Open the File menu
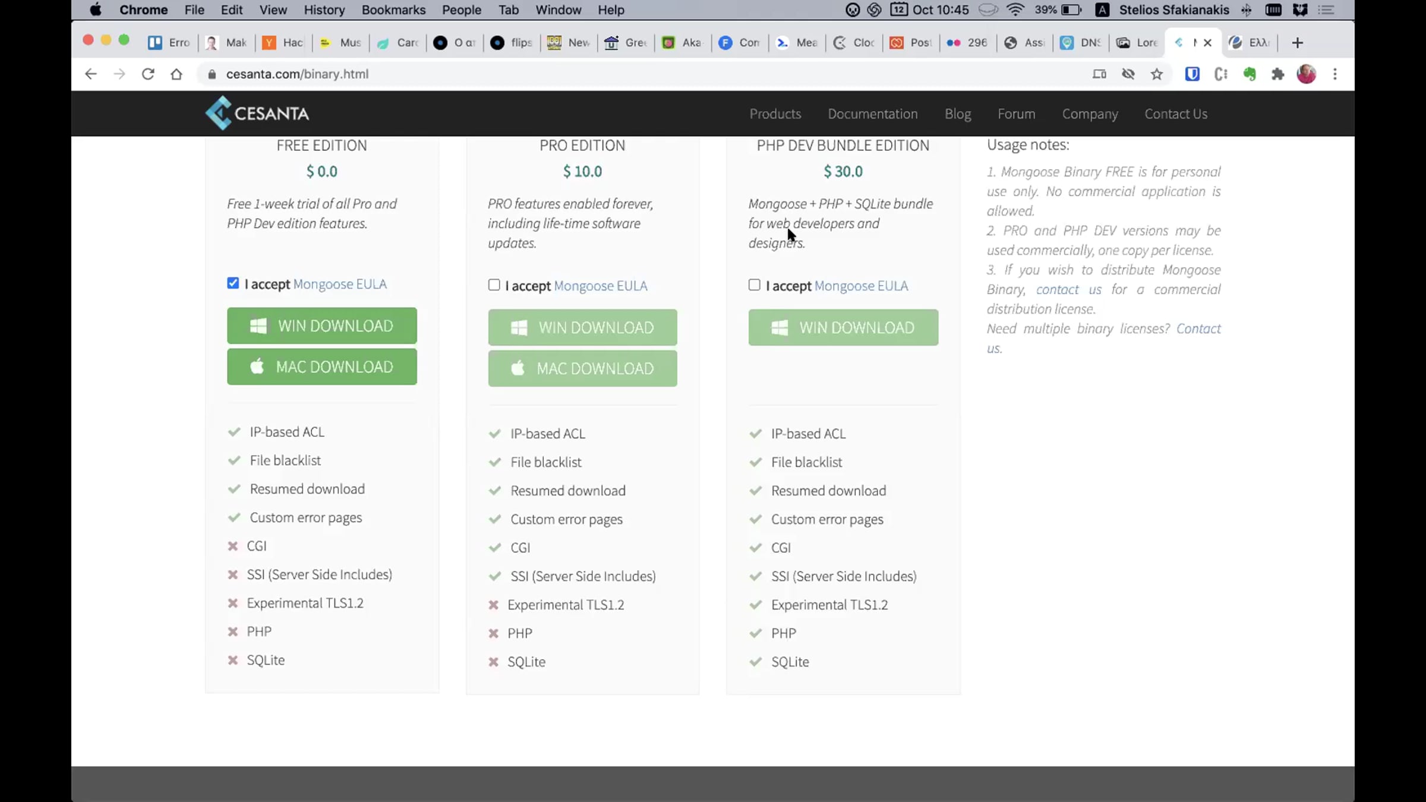The width and height of the screenshot is (1426, 802). pyautogui.click(x=194, y=10)
